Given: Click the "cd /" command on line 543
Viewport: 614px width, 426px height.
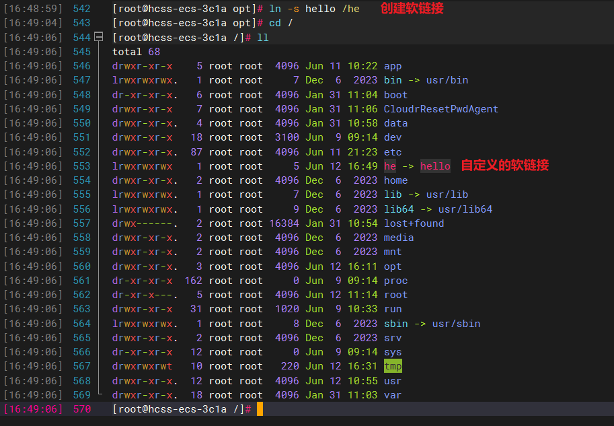Looking at the screenshot, I should tap(281, 23).
